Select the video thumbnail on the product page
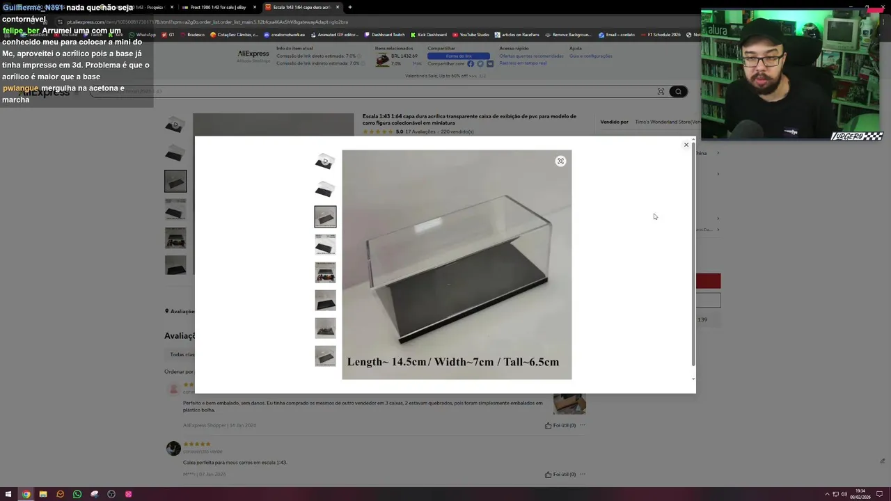This screenshot has height=501, width=891. tap(175, 125)
